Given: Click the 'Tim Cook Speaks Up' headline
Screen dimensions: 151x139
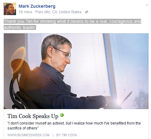Looking at the screenshot, I should (33, 116).
